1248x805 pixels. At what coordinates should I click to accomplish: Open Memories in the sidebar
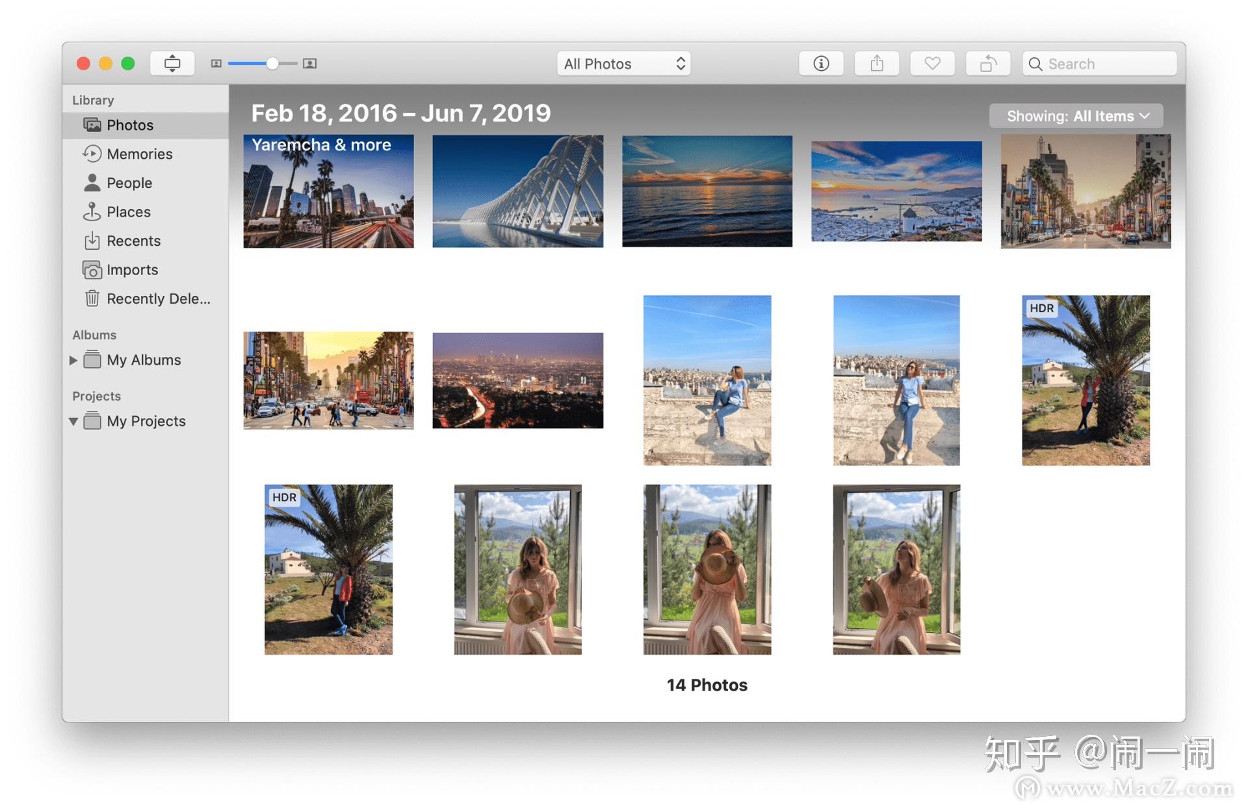click(139, 154)
